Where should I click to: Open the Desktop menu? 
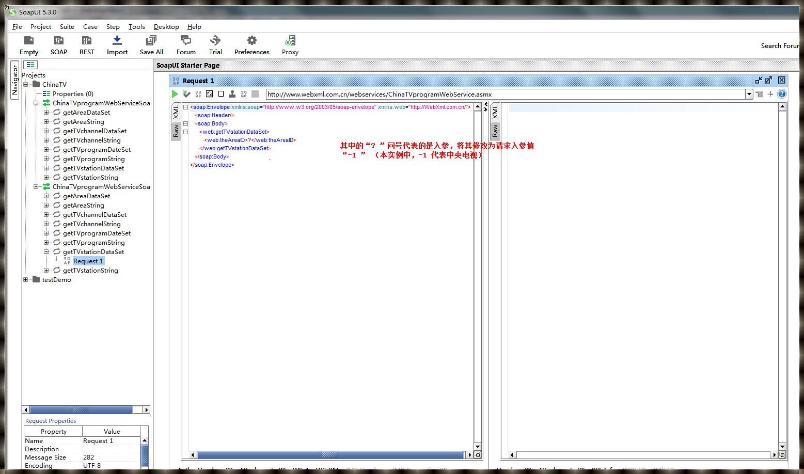click(166, 26)
